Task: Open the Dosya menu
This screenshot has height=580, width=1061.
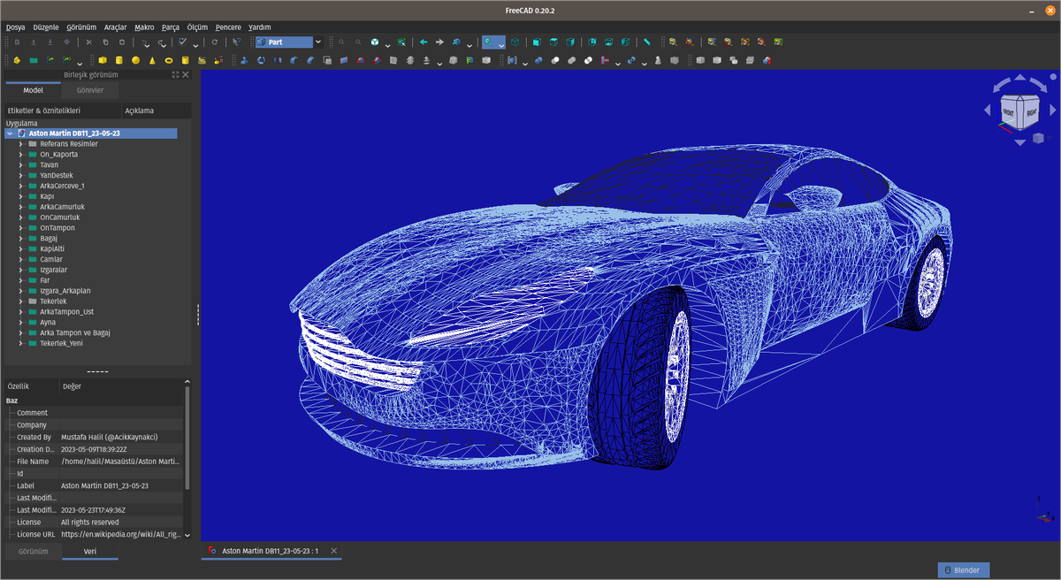Action: pyautogui.click(x=17, y=27)
